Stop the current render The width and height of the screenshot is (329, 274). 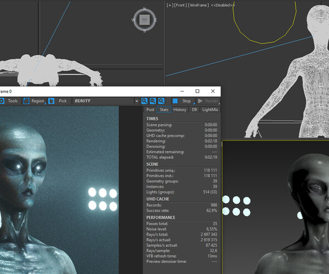click(x=186, y=101)
